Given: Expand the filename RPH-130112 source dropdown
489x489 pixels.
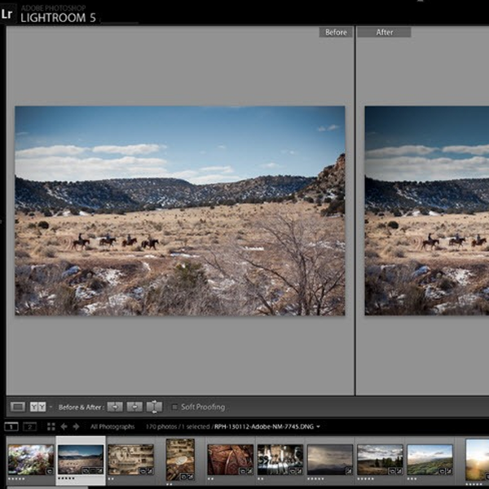Looking at the screenshot, I should [318, 426].
